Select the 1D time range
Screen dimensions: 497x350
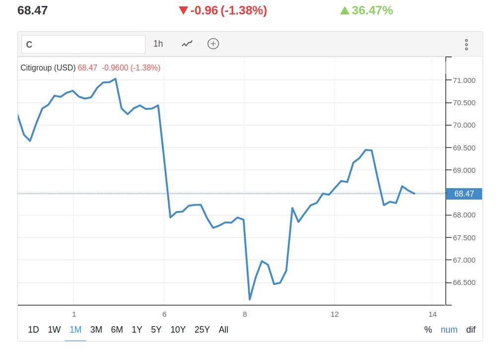click(x=33, y=330)
